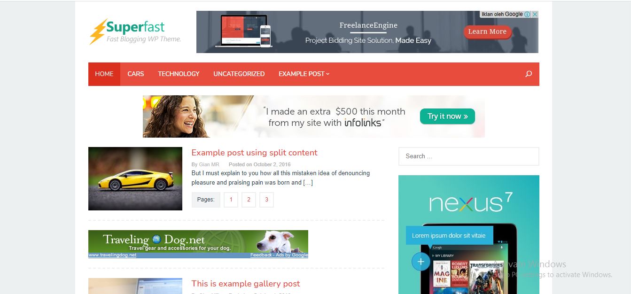Go to page 3 of split post
Viewport: 631px width, 294px height.
pos(266,200)
